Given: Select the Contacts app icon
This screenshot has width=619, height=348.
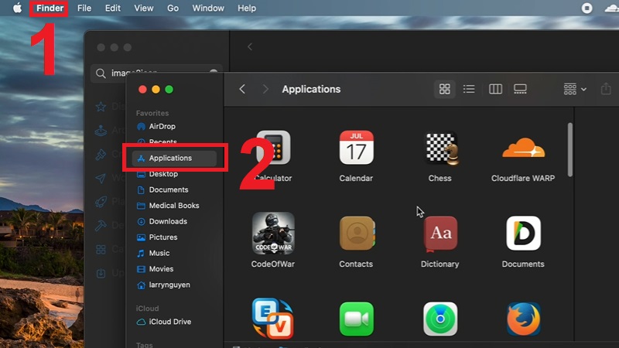Looking at the screenshot, I should coord(357,234).
